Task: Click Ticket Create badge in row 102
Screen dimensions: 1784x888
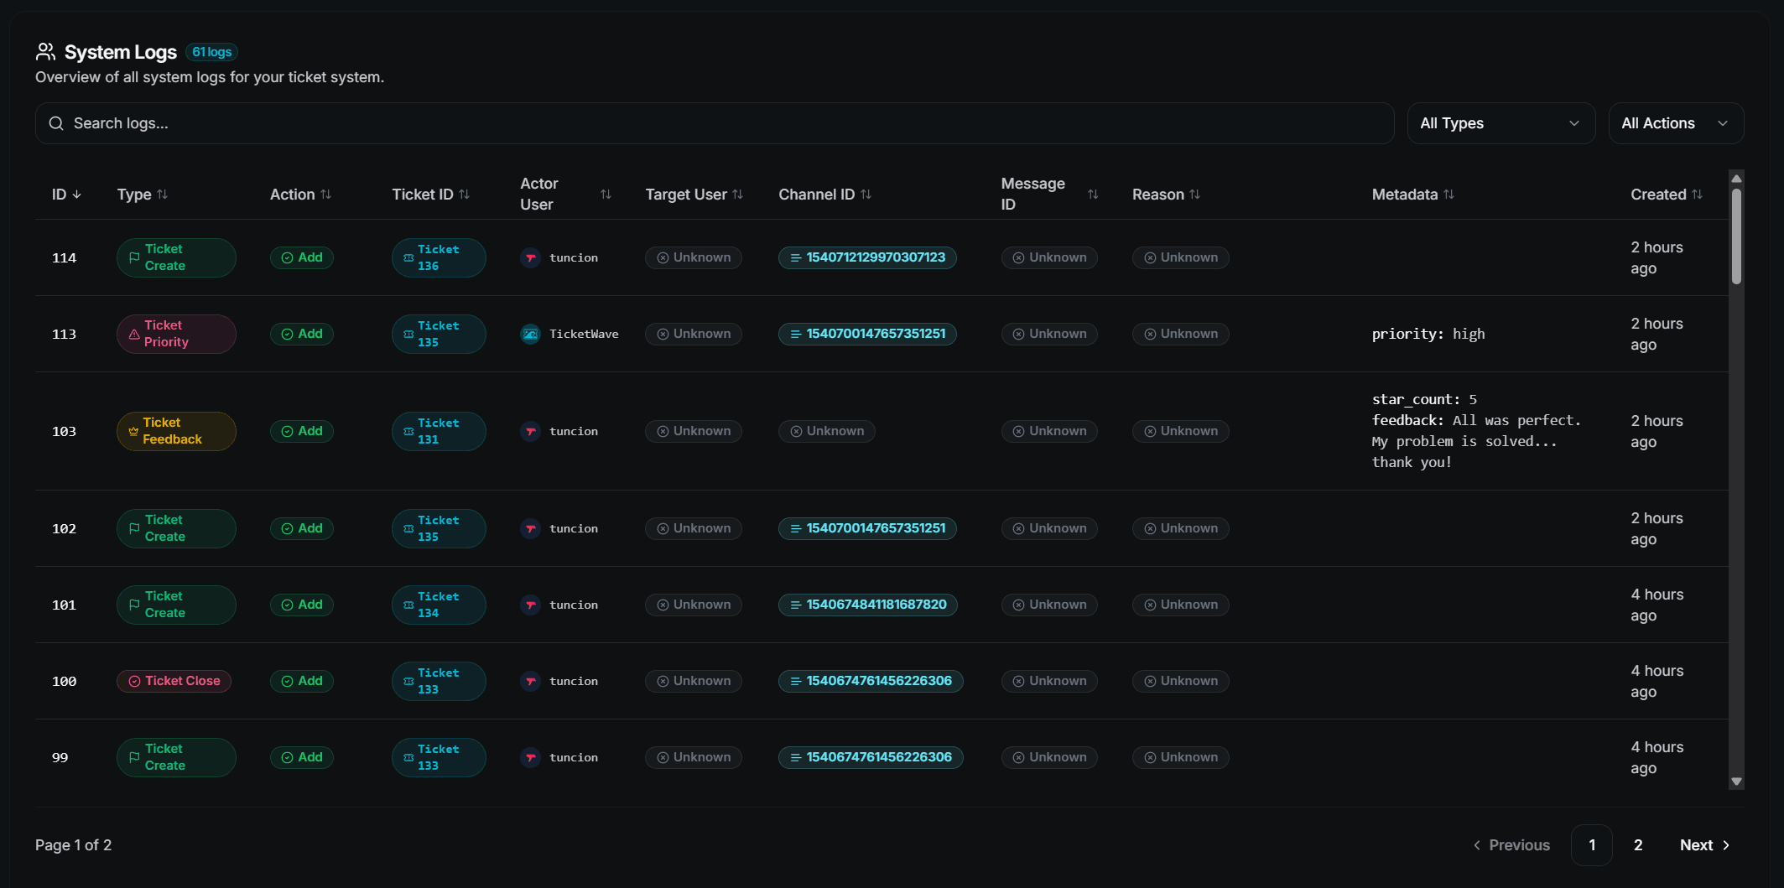Action: (176, 528)
